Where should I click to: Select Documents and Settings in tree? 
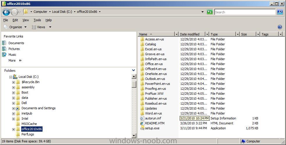pos(38,108)
